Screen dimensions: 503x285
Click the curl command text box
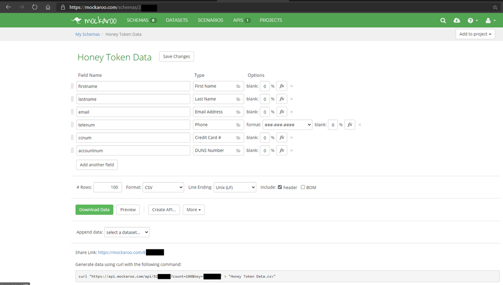click(x=288, y=276)
